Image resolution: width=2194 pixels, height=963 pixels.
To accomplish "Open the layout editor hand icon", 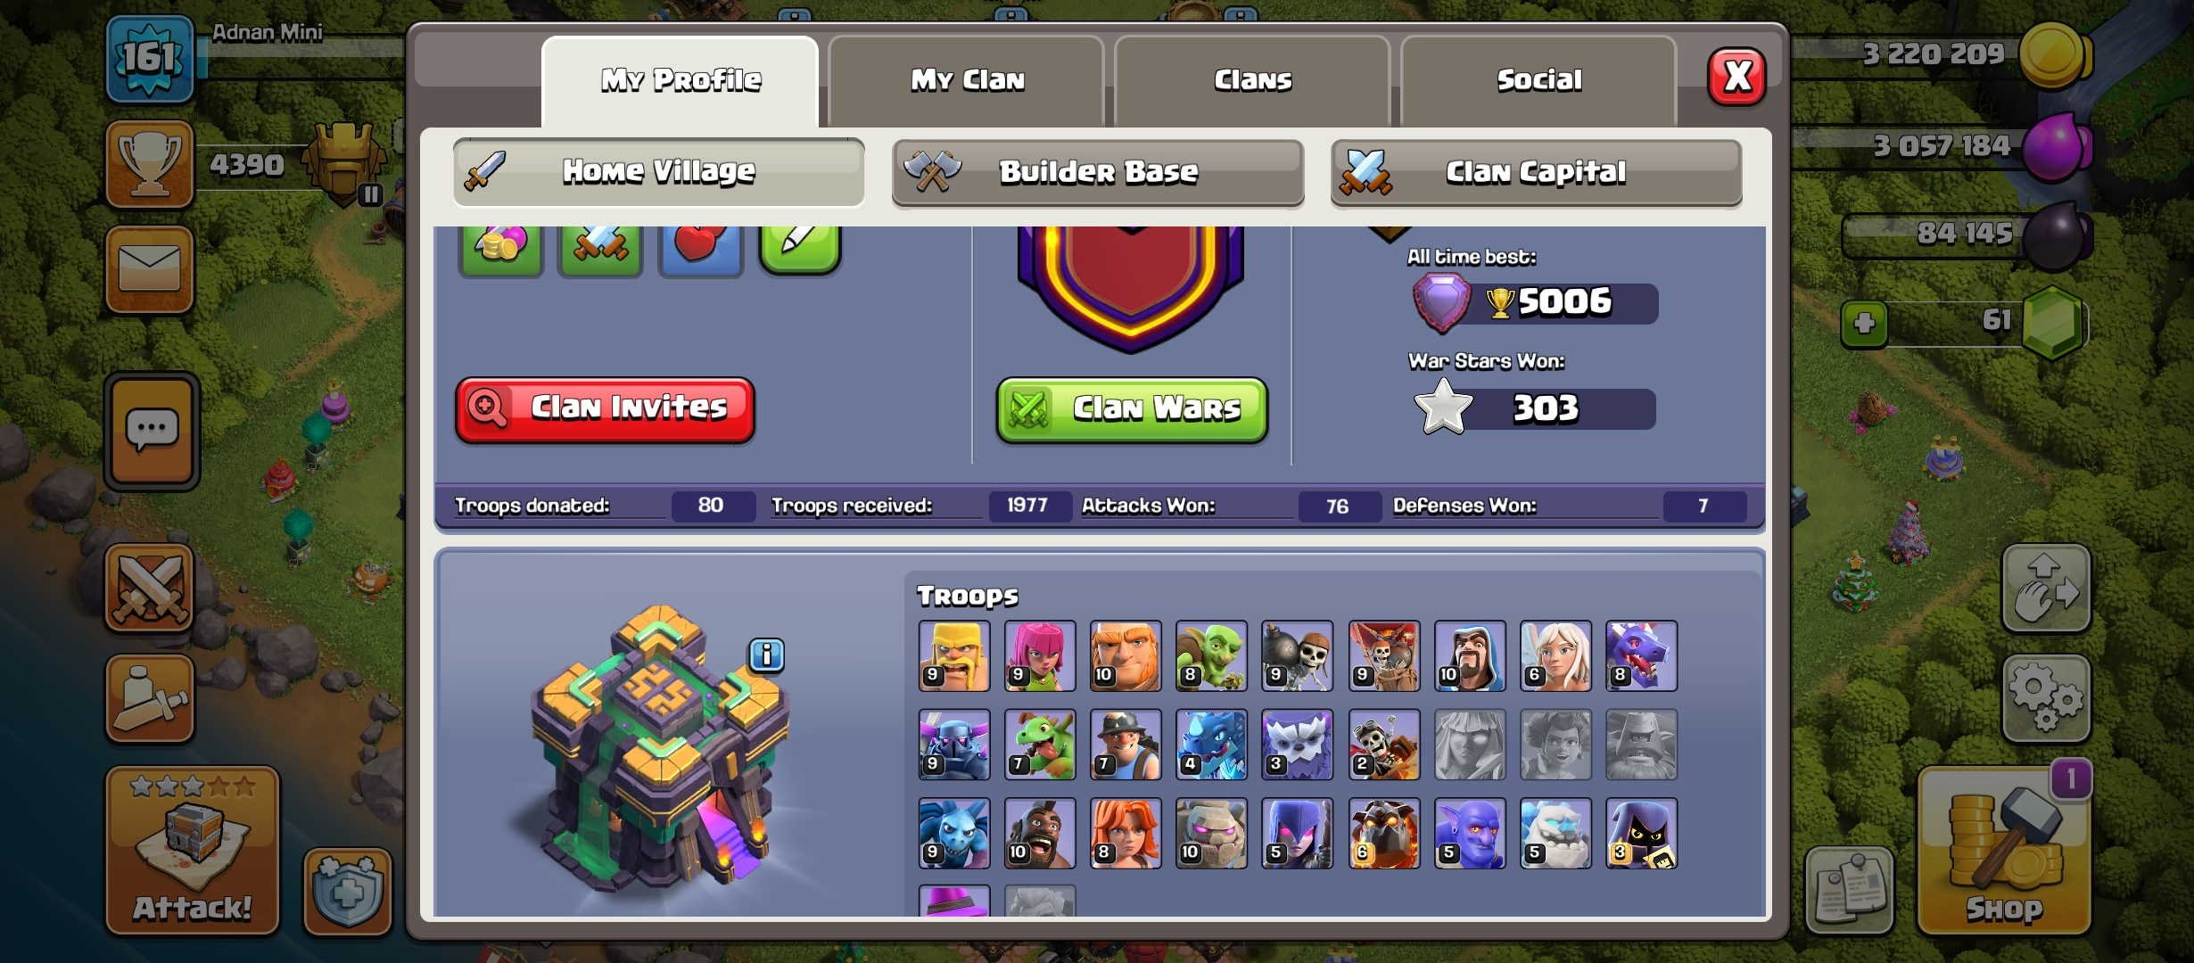I will (x=2046, y=588).
